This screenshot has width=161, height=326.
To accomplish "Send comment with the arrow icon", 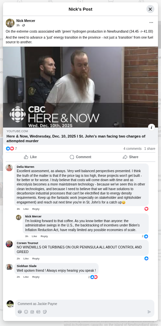I will click(149, 312).
